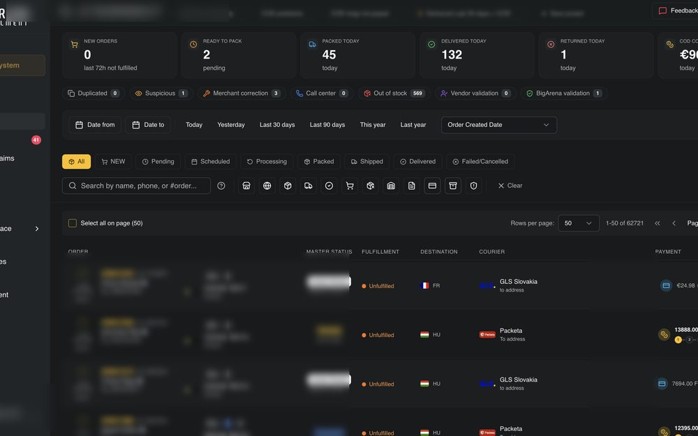
Task: Select the Processing status tab
Action: click(267, 162)
